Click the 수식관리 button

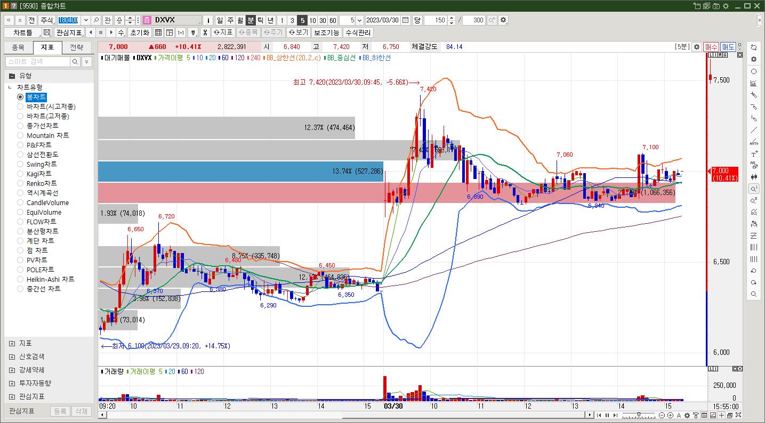[358, 32]
